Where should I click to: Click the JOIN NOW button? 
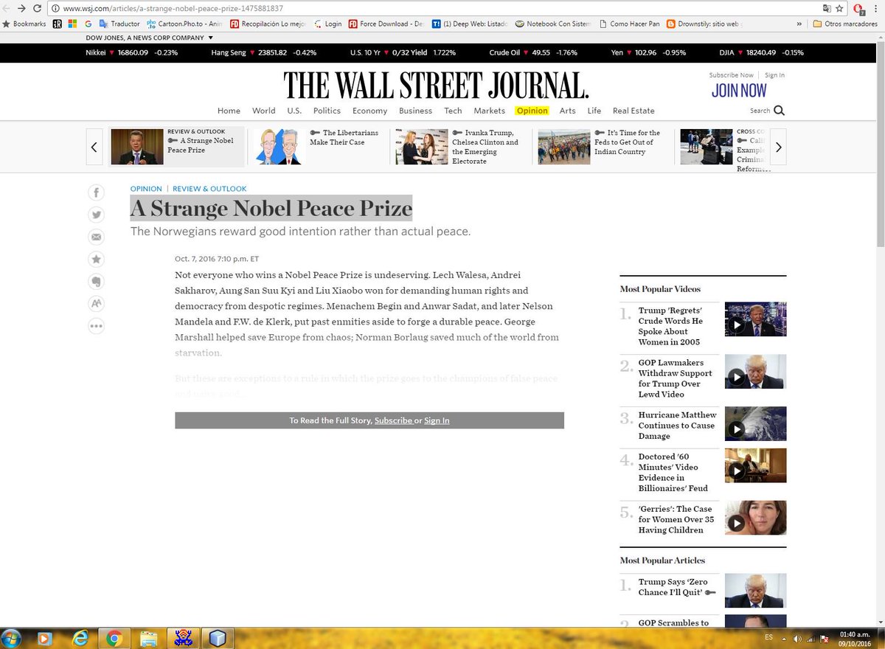point(739,91)
